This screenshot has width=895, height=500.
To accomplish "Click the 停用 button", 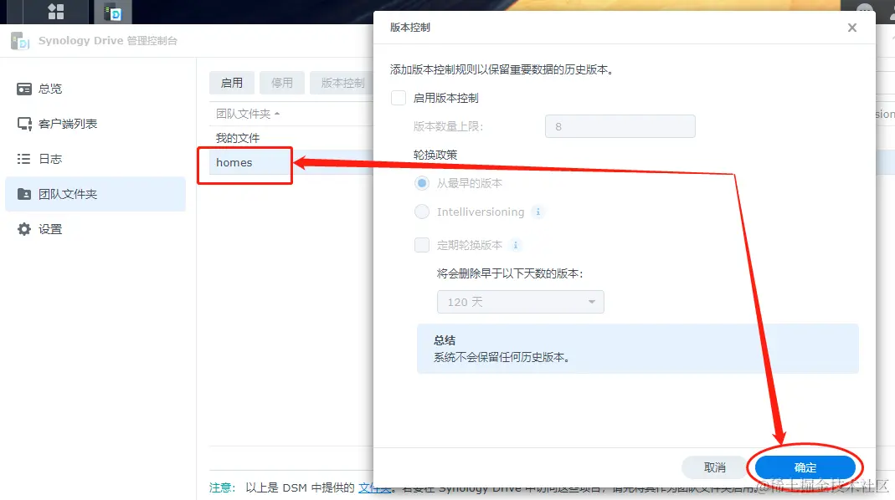I will 282,83.
